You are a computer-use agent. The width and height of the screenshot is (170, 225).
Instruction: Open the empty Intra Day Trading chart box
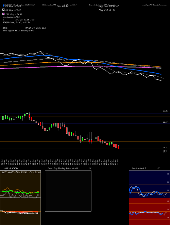tap(68, 191)
